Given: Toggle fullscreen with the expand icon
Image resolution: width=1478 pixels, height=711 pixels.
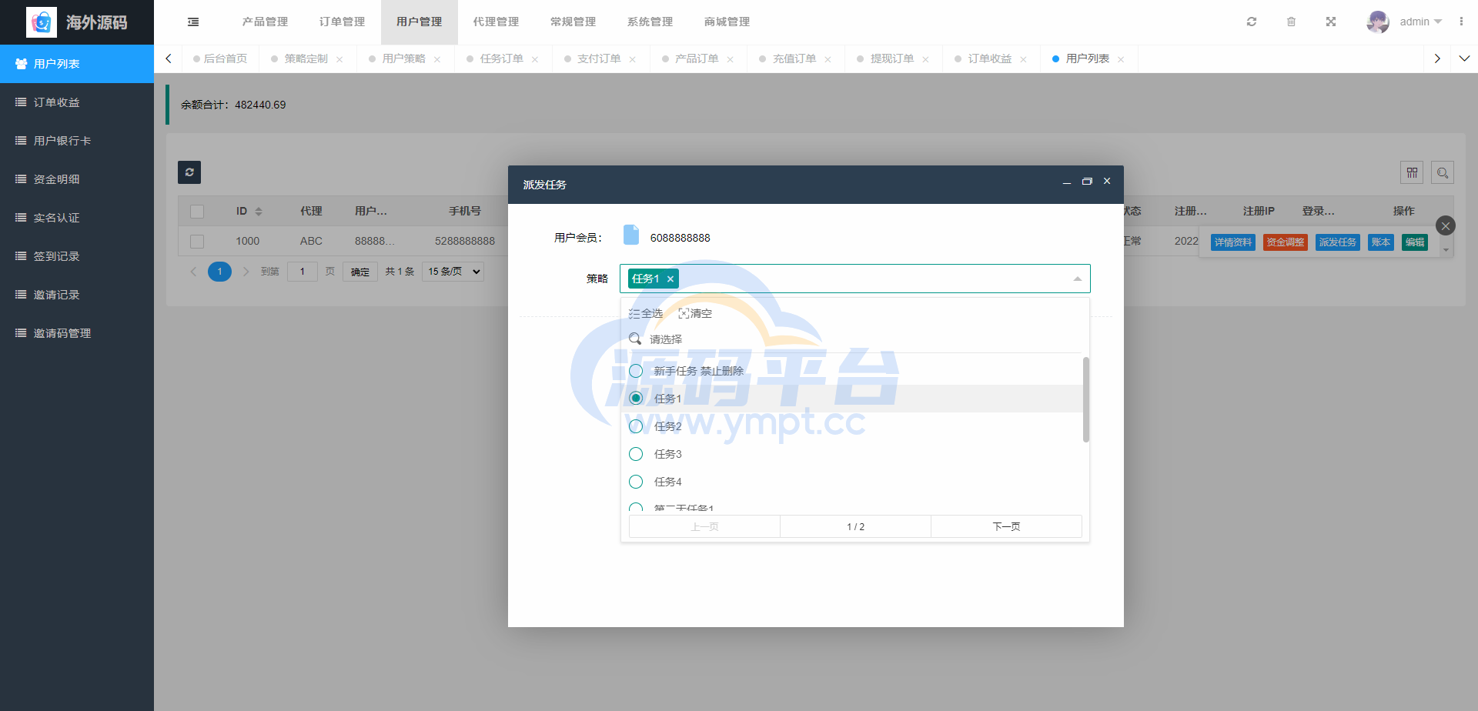Looking at the screenshot, I should point(1331,22).
